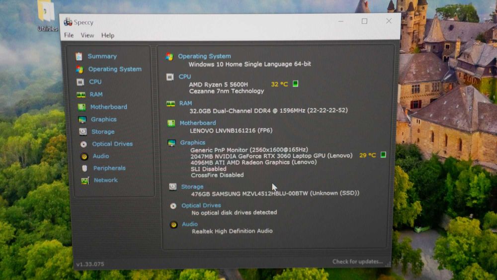Image resolution: width=497 pixels, height=280 pixels.
Task: Open Network in the sidebar
Action: [x=105, y=180]
